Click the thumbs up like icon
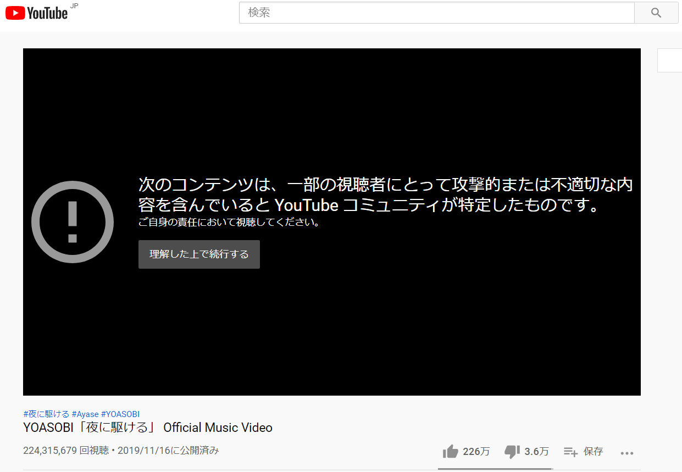The height and width of the screenshot is (472, 682). [x=450, y=452]
